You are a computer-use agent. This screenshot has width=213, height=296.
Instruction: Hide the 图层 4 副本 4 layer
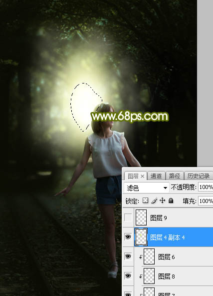(x=128, y=236)
